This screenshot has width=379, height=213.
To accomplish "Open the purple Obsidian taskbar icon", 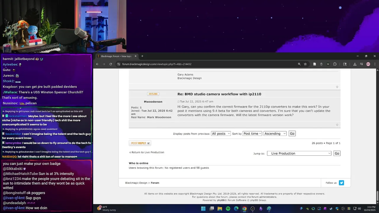I will pyautogui.click(x=261, y=209).
